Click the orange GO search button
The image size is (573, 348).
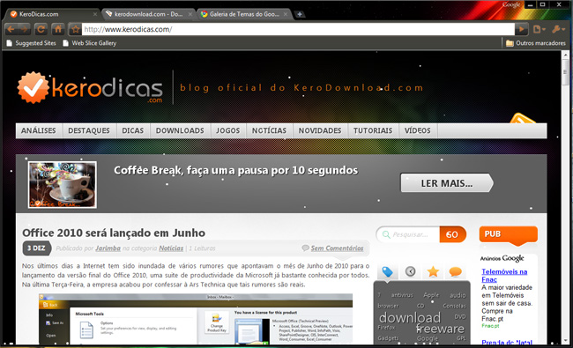coord(452,234)
